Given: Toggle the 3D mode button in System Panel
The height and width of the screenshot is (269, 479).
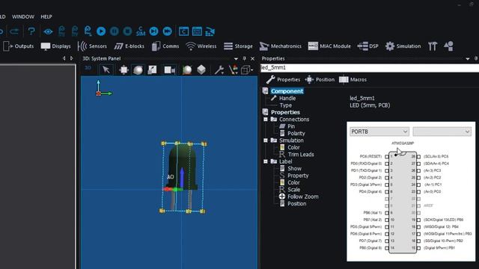Looking at the screenshot, I should tap(88, 68).
